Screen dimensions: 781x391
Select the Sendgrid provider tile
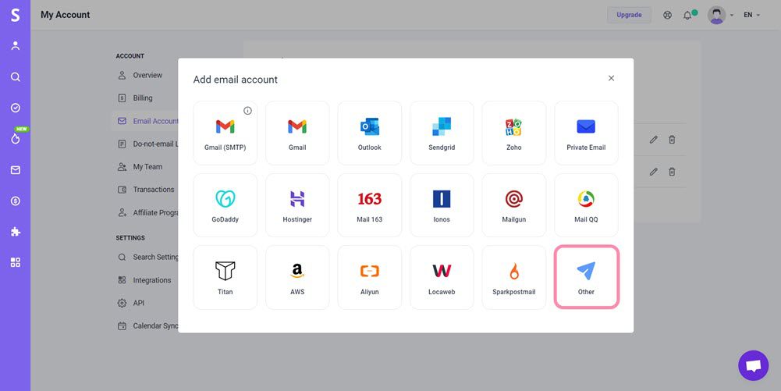(442, 133)
